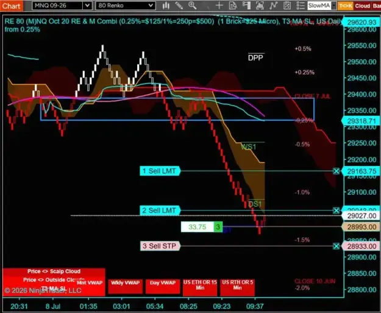
Task: Toggle the chart trader flag icon
Action: [246, 5]
